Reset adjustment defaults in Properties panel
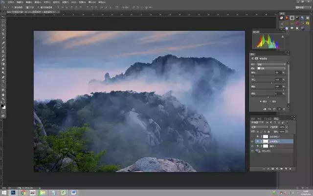The height and width of the screenshot is (196, 313). (274, 109)
